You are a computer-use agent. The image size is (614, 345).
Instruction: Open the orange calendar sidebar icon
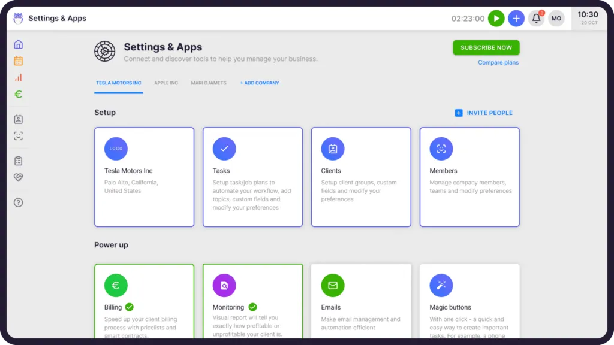(x=19, y=61)
